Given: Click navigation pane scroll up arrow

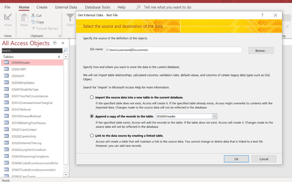Looking at the screenshot, I should pos(66,56).
